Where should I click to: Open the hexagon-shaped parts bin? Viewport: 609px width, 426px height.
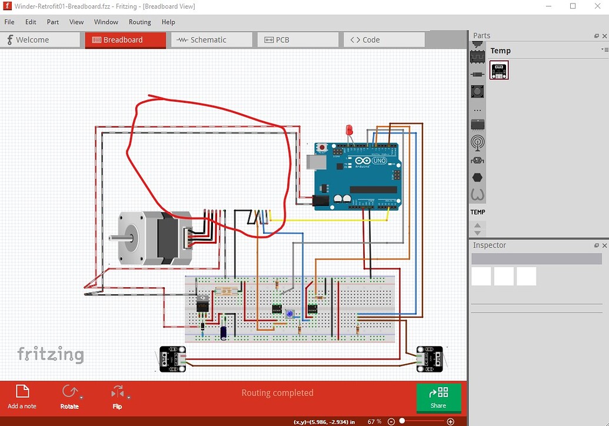point(477,178)
